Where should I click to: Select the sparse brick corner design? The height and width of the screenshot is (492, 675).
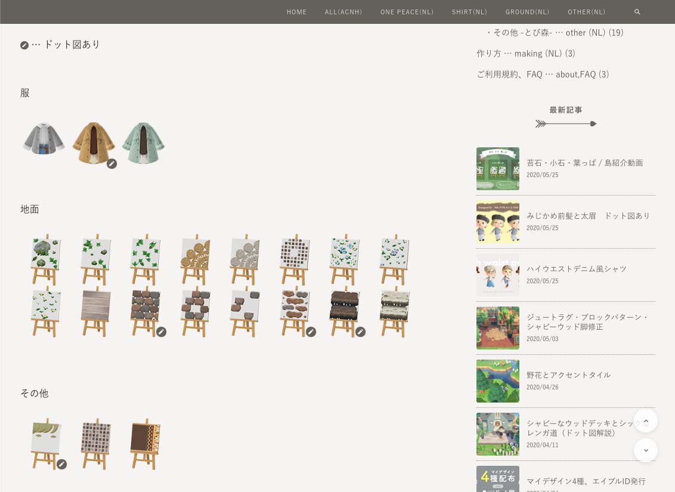(244, 312)
